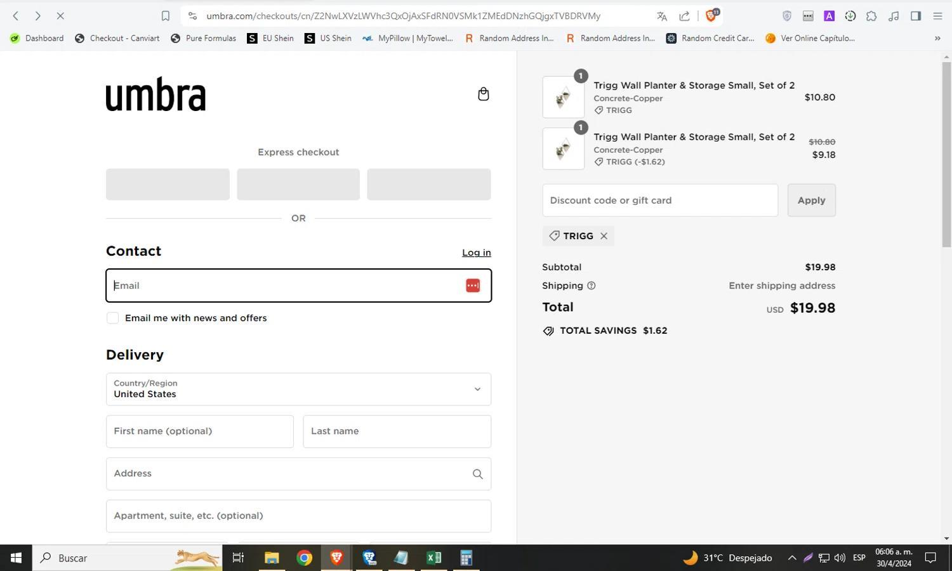Toggle the browser sidebar panel
Screen dimensions: 952x571
click(x=916, y=16)
